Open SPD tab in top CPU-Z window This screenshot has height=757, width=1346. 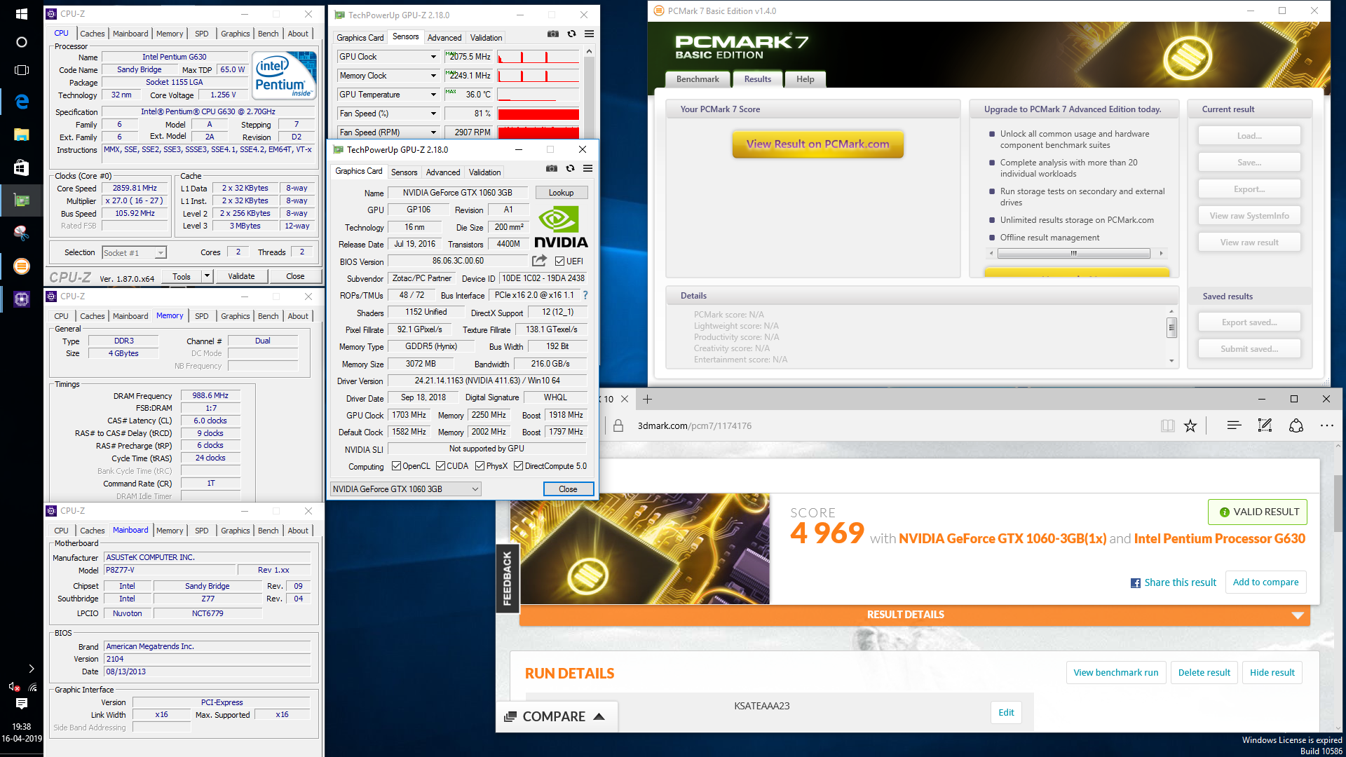(x=202, y=34)
